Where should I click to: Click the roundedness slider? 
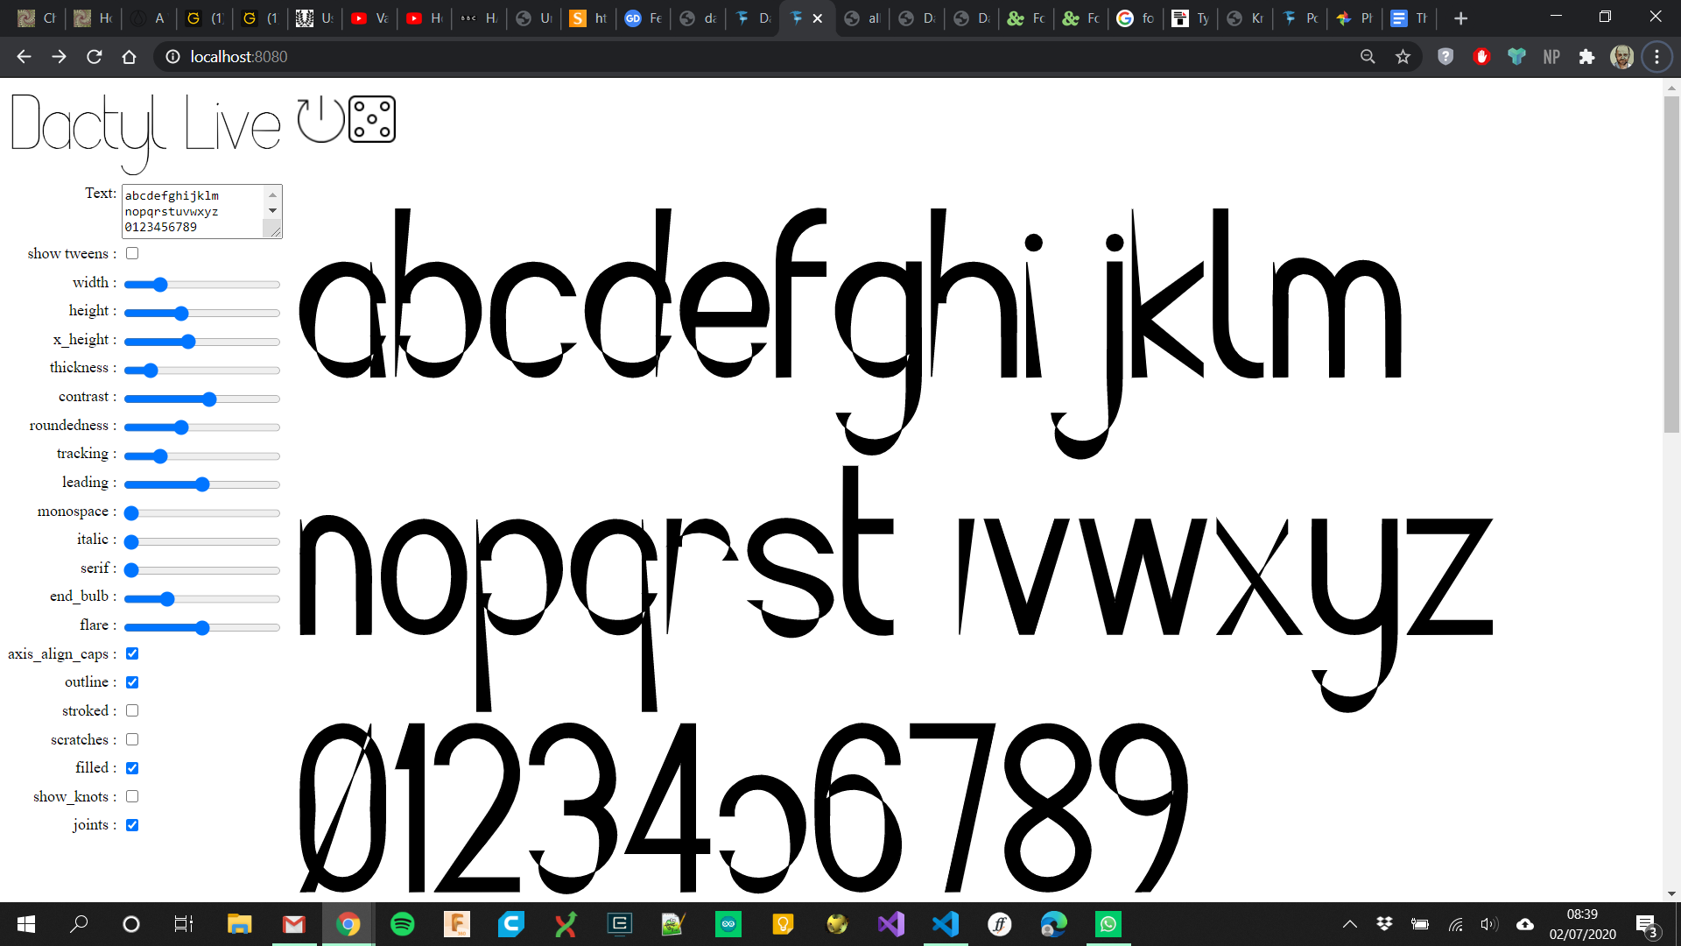click(202, 427)
